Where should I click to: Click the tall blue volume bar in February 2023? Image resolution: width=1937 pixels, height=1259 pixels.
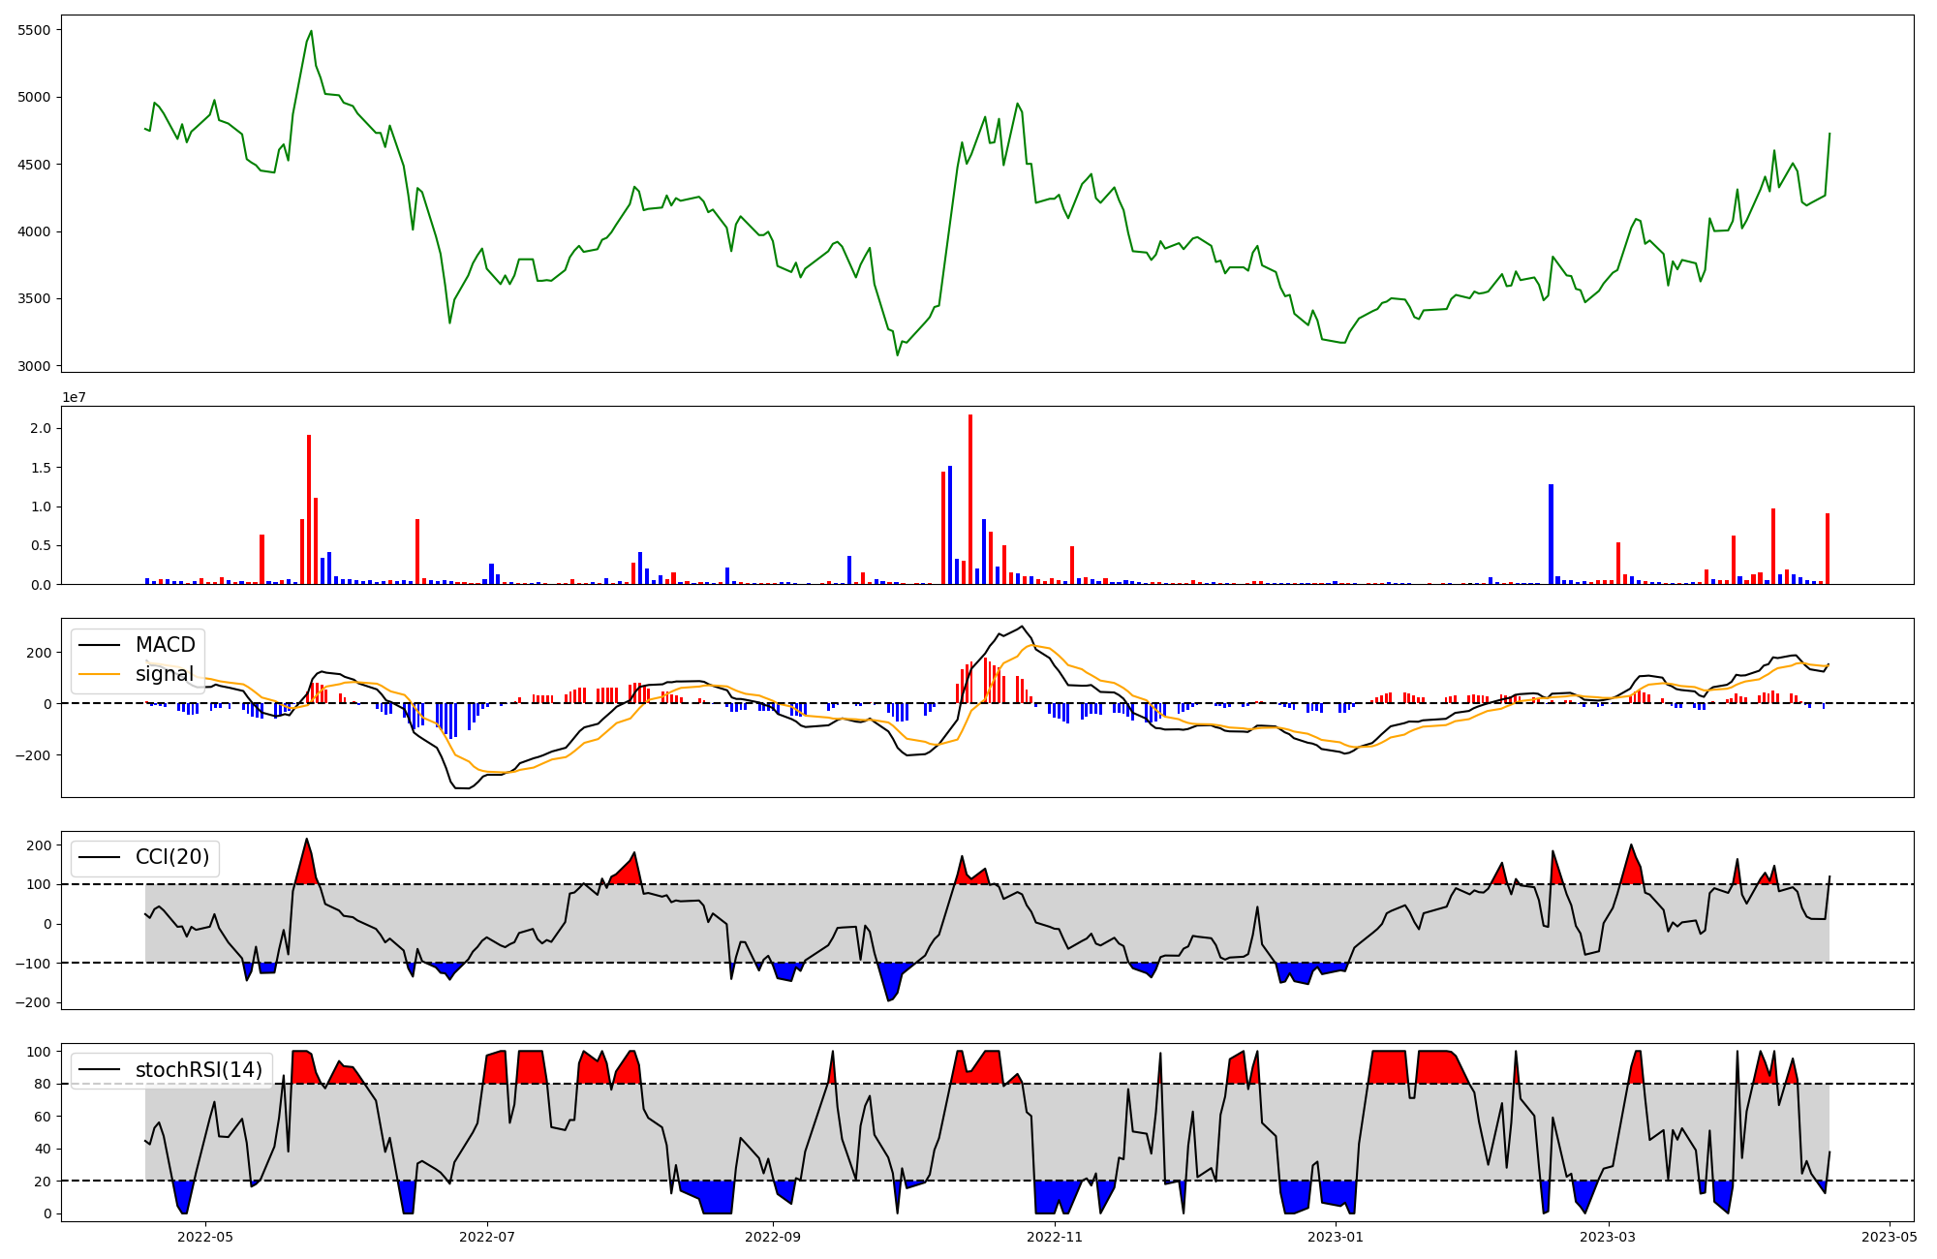pos(1551,534)
